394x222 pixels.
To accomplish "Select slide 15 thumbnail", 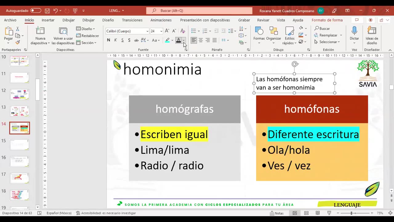I will [20, 145].
